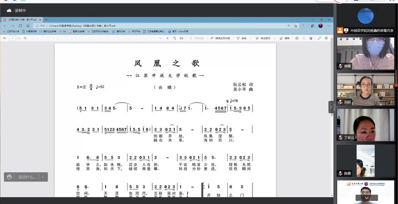Screen dimensions: 398x204
Task: Open the OA bookmark
Action: [63, 31]
